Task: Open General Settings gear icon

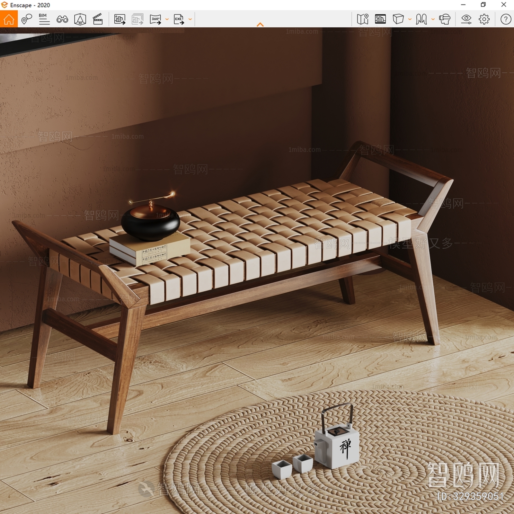Action: [x=484, y=19]
